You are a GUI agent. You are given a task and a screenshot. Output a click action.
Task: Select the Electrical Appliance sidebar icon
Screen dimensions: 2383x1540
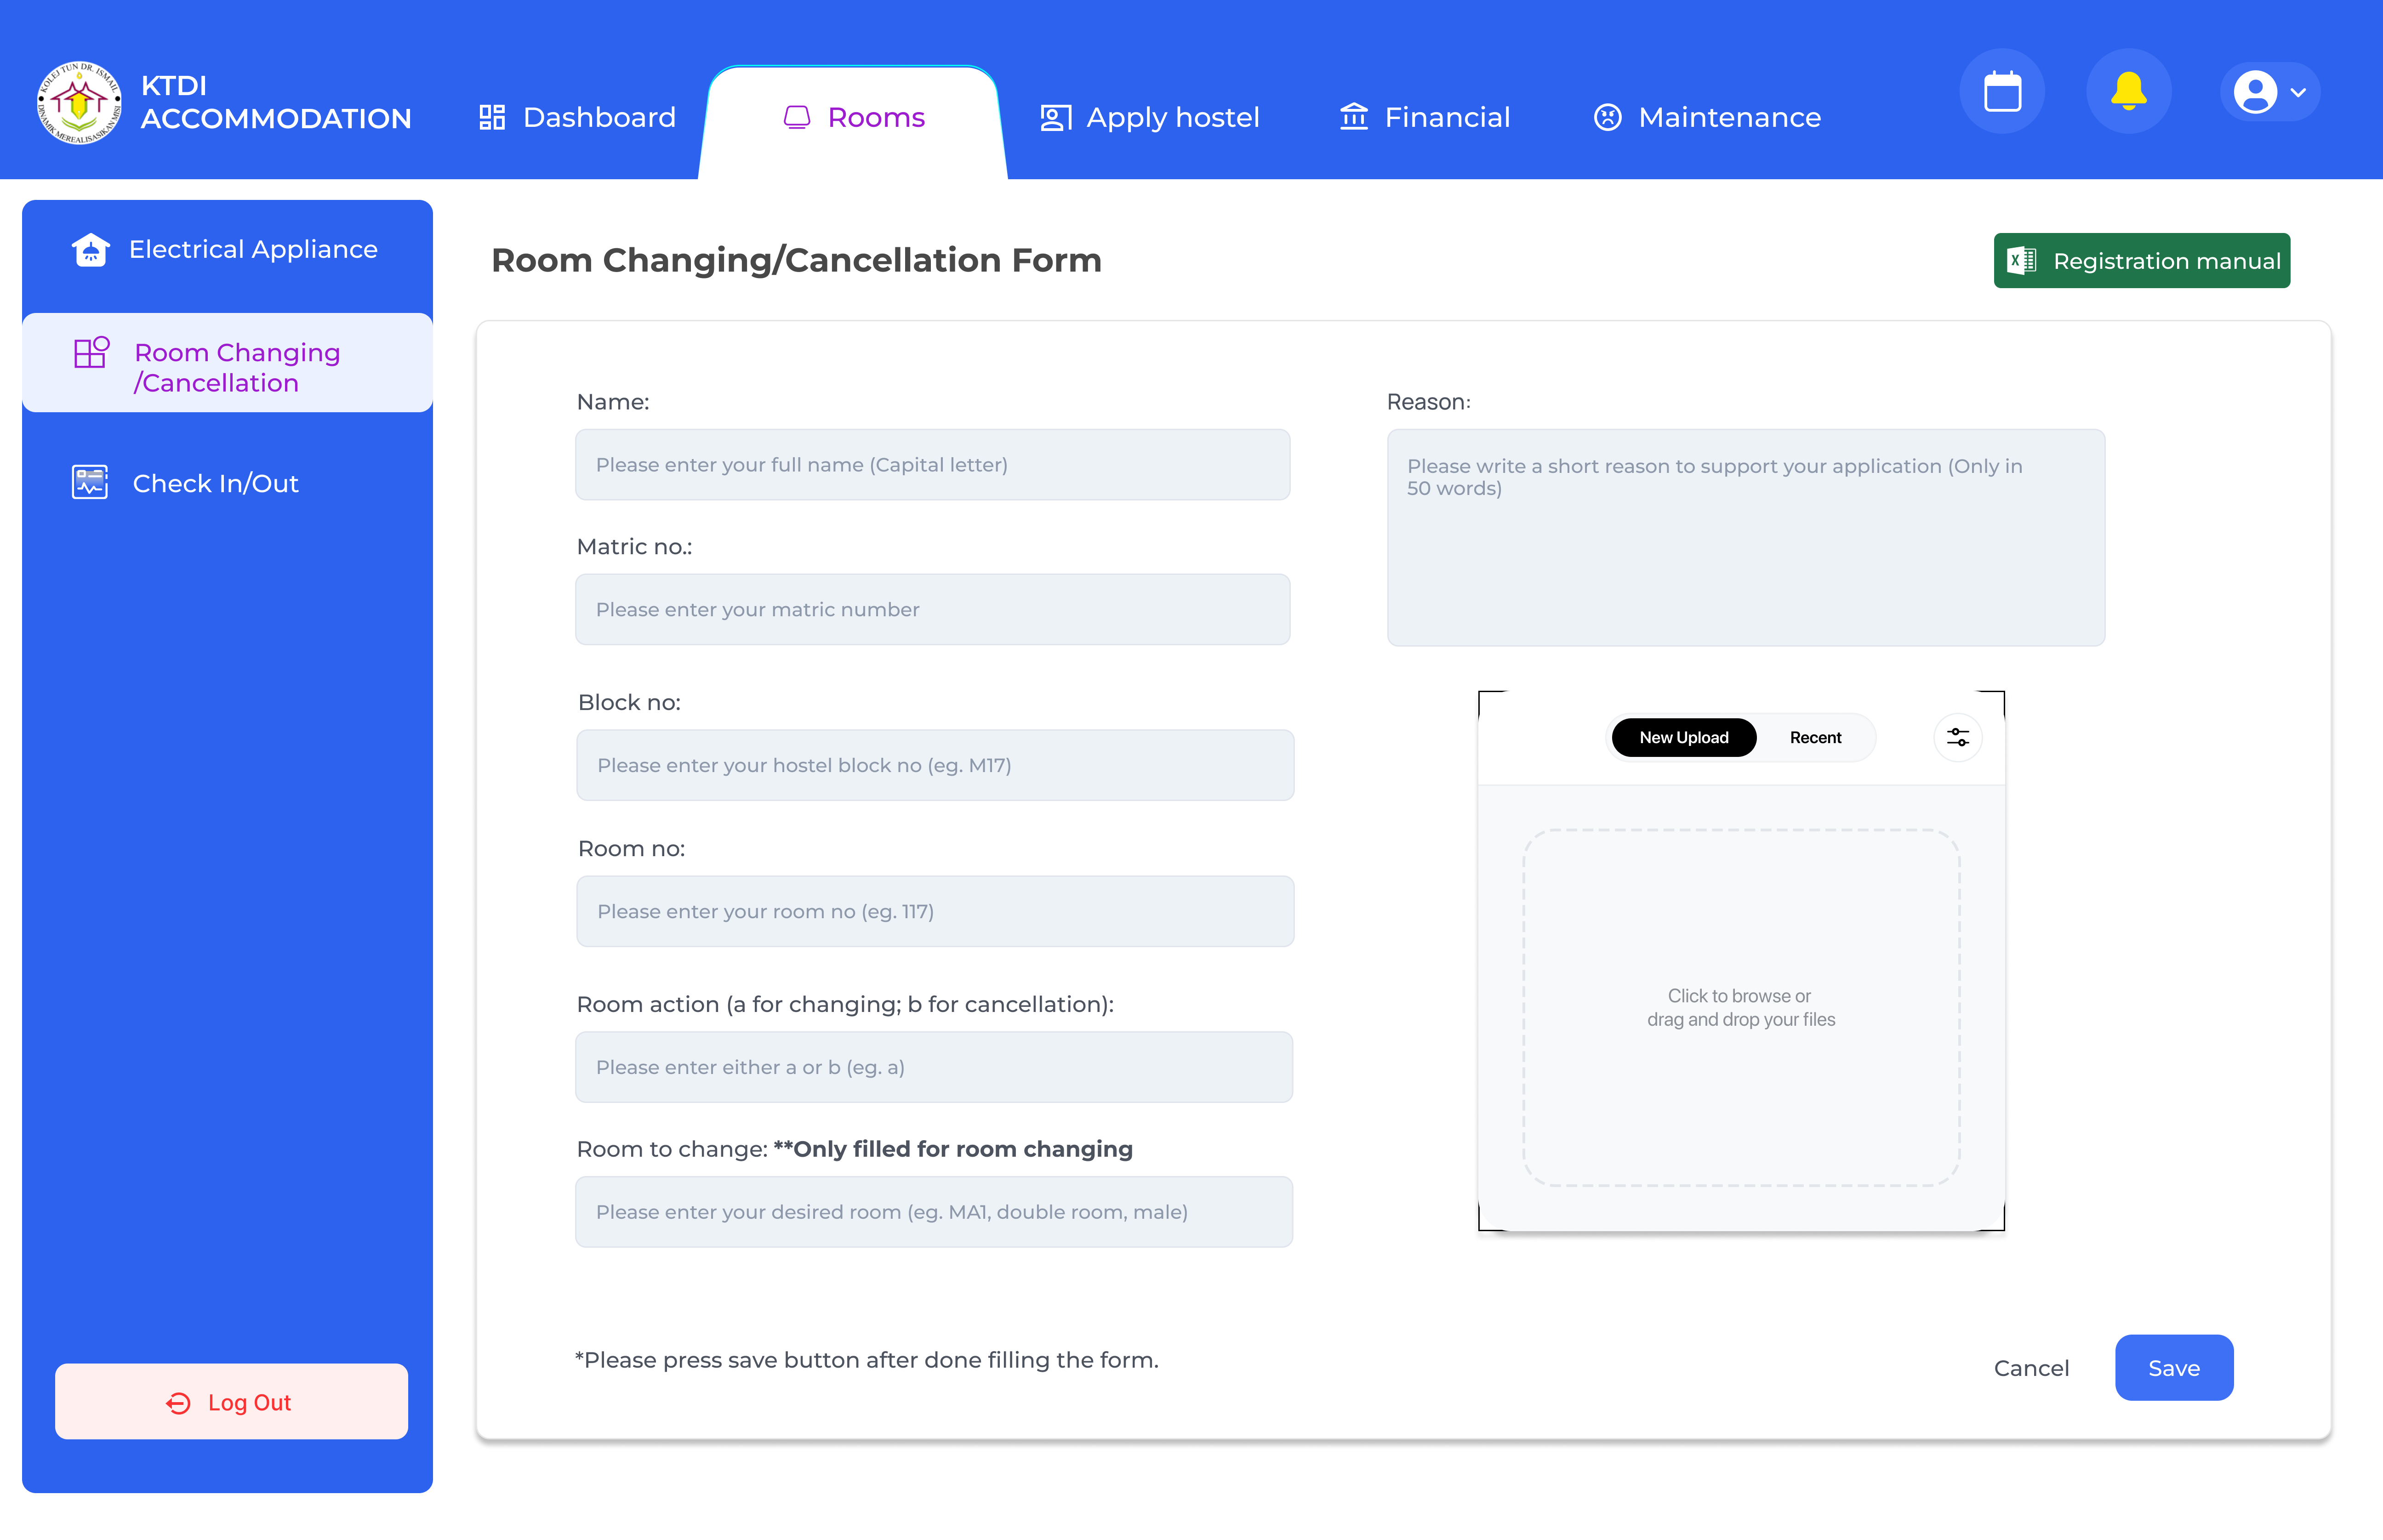(91, 249)
